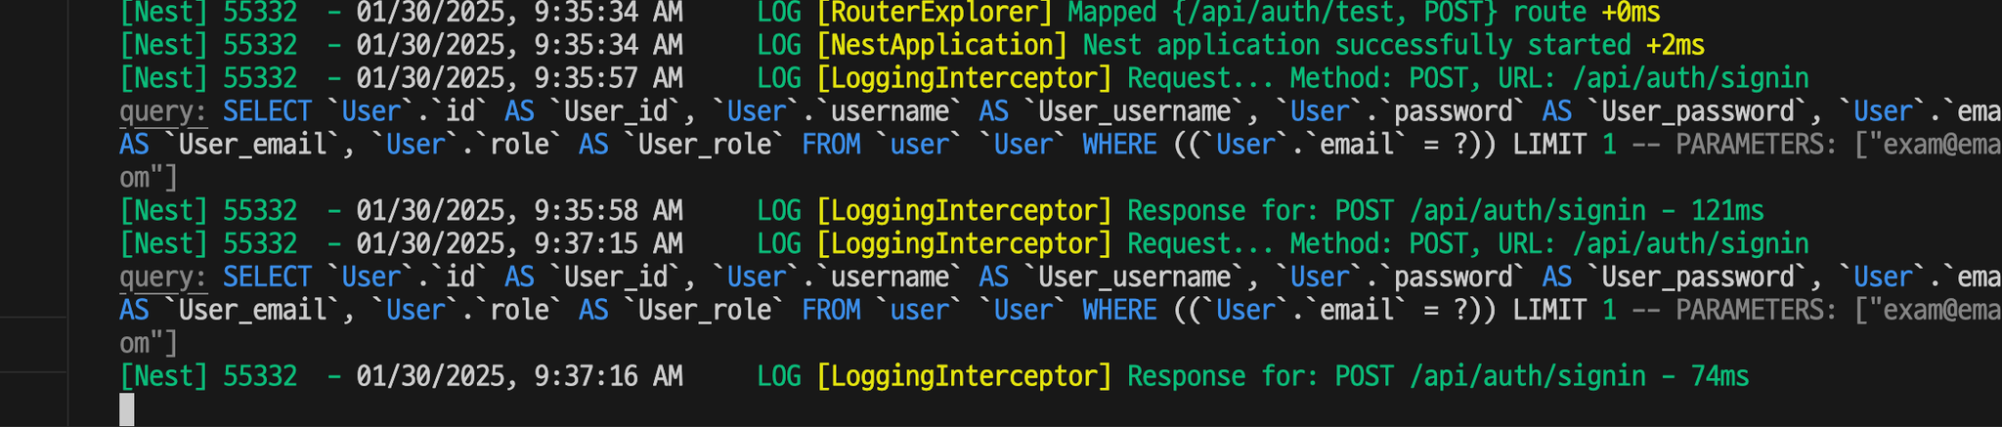Click "Nest application successfully started" message

click(x=1357, y=46)
